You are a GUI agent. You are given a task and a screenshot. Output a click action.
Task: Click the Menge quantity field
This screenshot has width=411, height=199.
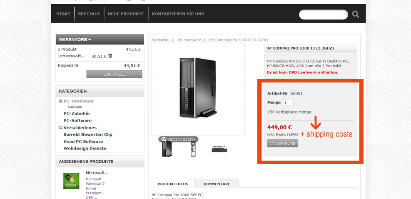288,102
